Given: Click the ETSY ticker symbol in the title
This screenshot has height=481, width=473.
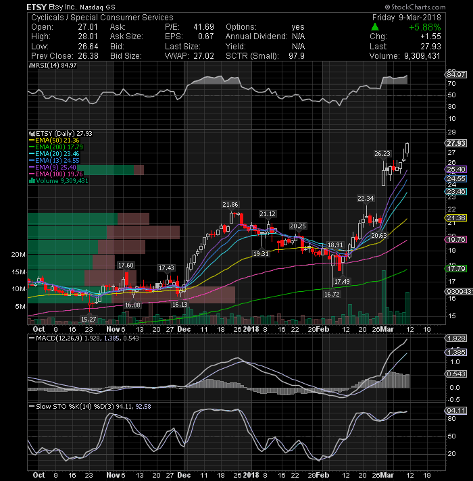Looking at the screenshot, I should point(36,7).
